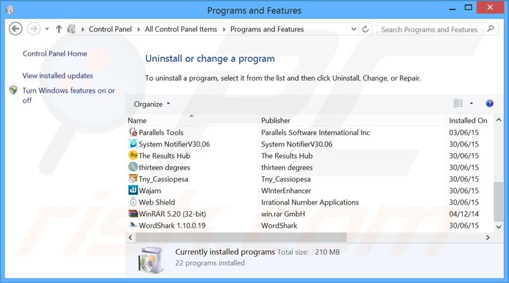The height and width of the screenshot is (283, 509).
Task: Open recent locations dropdown arrow
Action: click(x=47, y=29)
